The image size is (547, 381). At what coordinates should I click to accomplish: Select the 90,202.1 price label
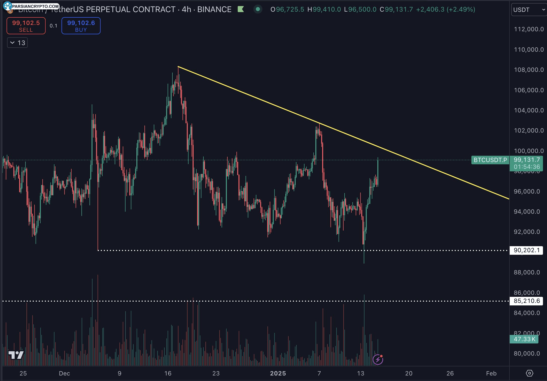click(x=526, y=250)
